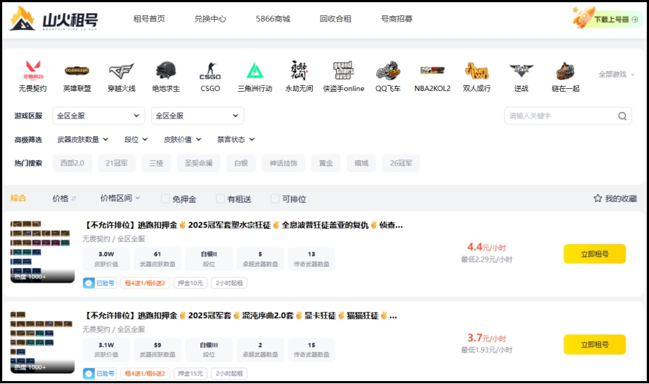Open the listing title with 混沌序曲2.0套

(x=240, y=316)
